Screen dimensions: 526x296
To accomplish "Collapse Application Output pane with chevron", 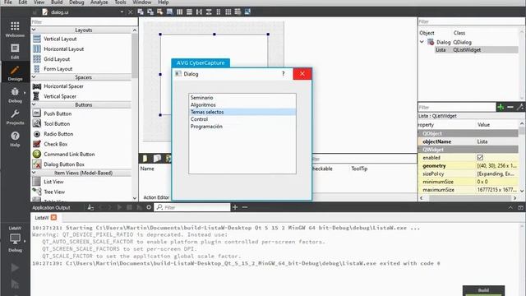I will [x=510, y=208].
